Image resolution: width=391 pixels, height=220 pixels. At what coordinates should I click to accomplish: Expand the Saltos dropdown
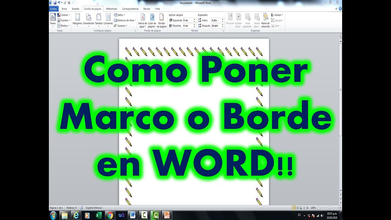(119, 15)
